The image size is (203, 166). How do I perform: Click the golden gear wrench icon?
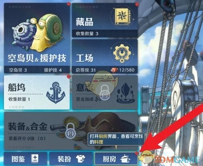click(x=122, y=53)
